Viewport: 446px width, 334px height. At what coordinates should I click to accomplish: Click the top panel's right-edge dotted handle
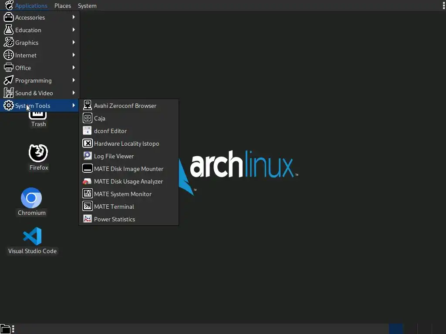(x=443, y=5)
